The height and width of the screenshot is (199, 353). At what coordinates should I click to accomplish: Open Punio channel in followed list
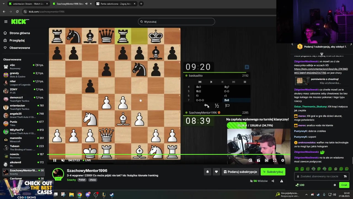[23, 123]
